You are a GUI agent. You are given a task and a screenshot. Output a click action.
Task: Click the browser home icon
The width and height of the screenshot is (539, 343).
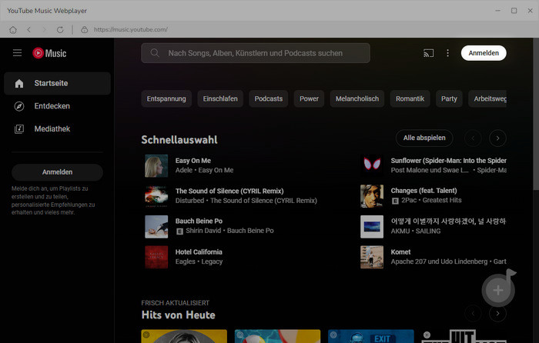(x=13, y=30)
